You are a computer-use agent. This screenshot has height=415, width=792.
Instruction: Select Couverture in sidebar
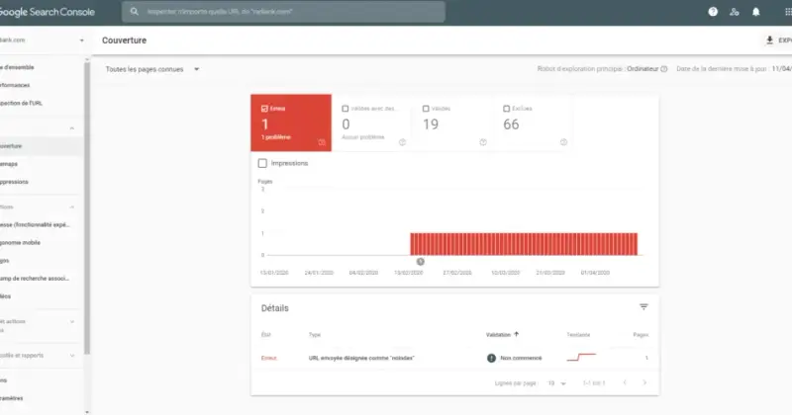coord(42,145)
